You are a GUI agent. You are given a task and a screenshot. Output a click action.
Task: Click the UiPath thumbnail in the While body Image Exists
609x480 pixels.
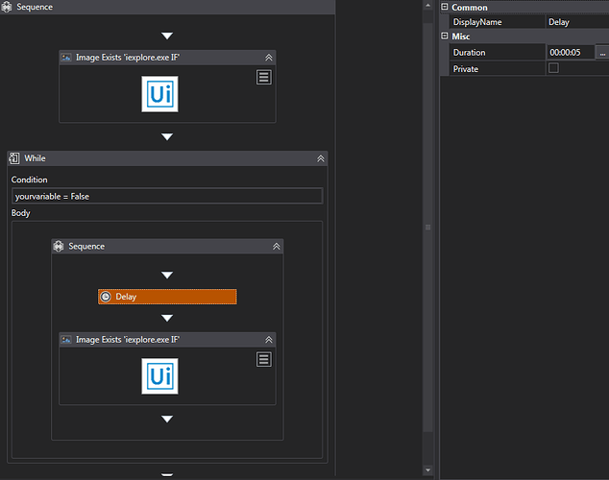point(159,376)
